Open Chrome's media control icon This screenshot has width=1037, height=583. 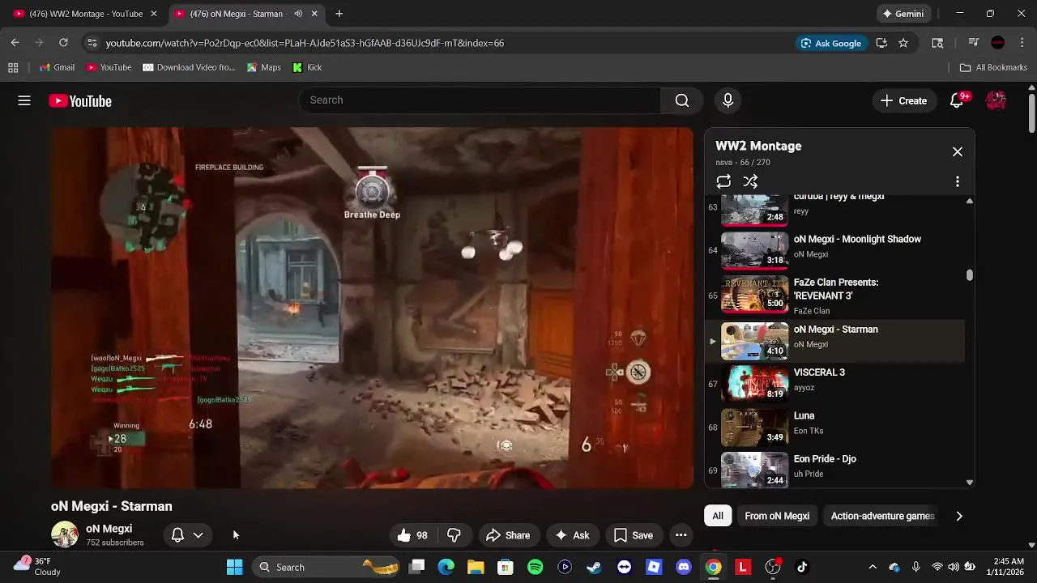[x=974, y=43]
